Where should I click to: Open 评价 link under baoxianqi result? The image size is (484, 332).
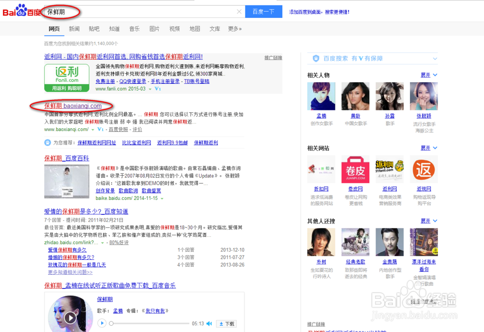(x=137, y=129)
